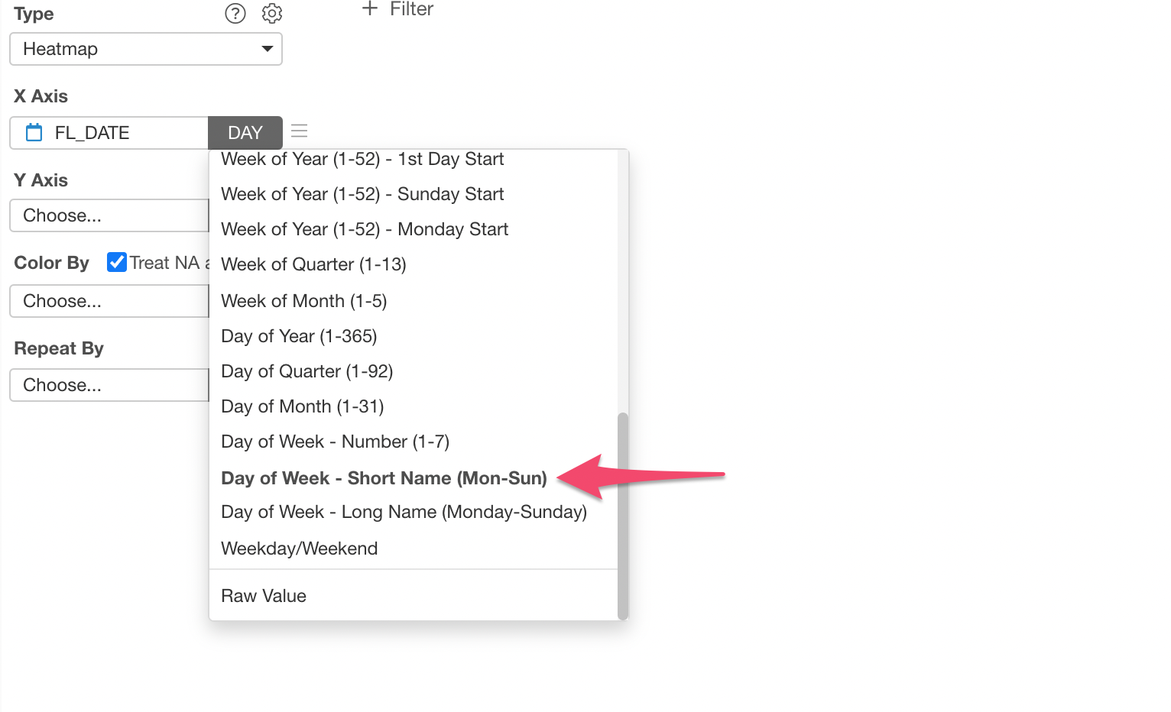The width and height of the screenshot is (1171, 712).
Task: Click the FL_DATE calendar icon
Action: click(x=34, y=133)
